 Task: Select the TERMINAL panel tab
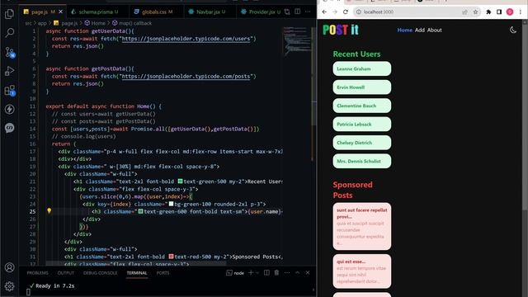(137, 273)
